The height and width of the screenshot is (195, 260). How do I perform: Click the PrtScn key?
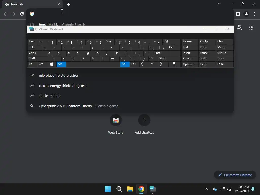coord(190,58)
